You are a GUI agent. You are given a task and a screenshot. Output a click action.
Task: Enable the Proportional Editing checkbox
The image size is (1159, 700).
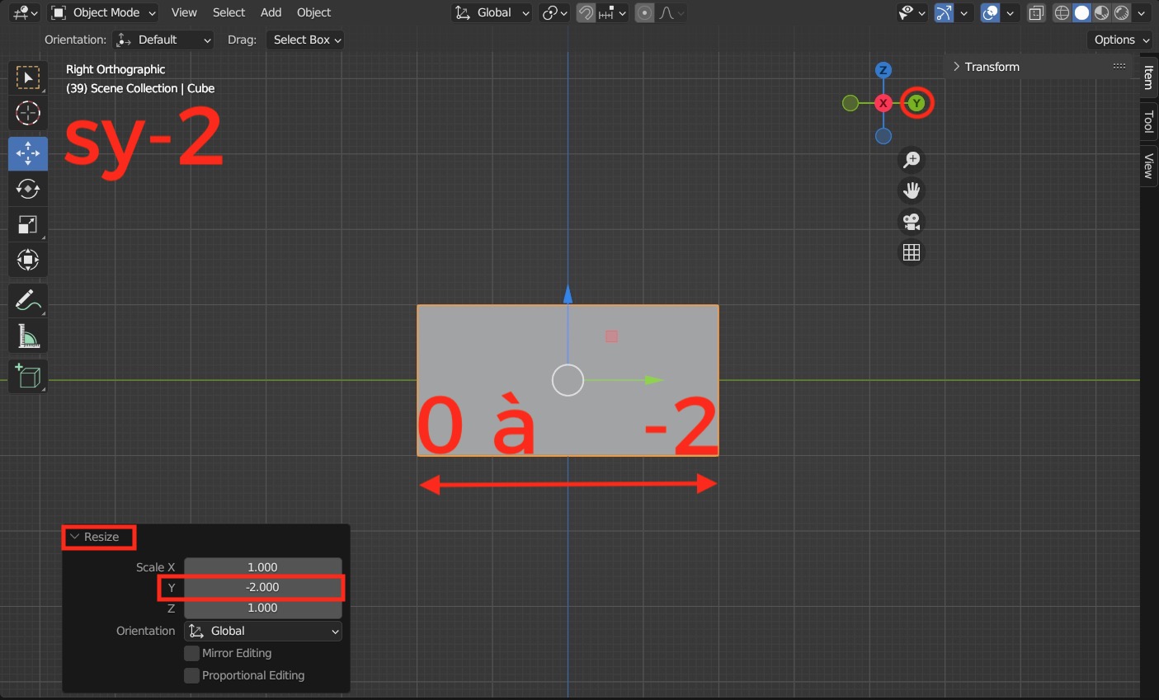pyautogui.click(x=191, y=675)
